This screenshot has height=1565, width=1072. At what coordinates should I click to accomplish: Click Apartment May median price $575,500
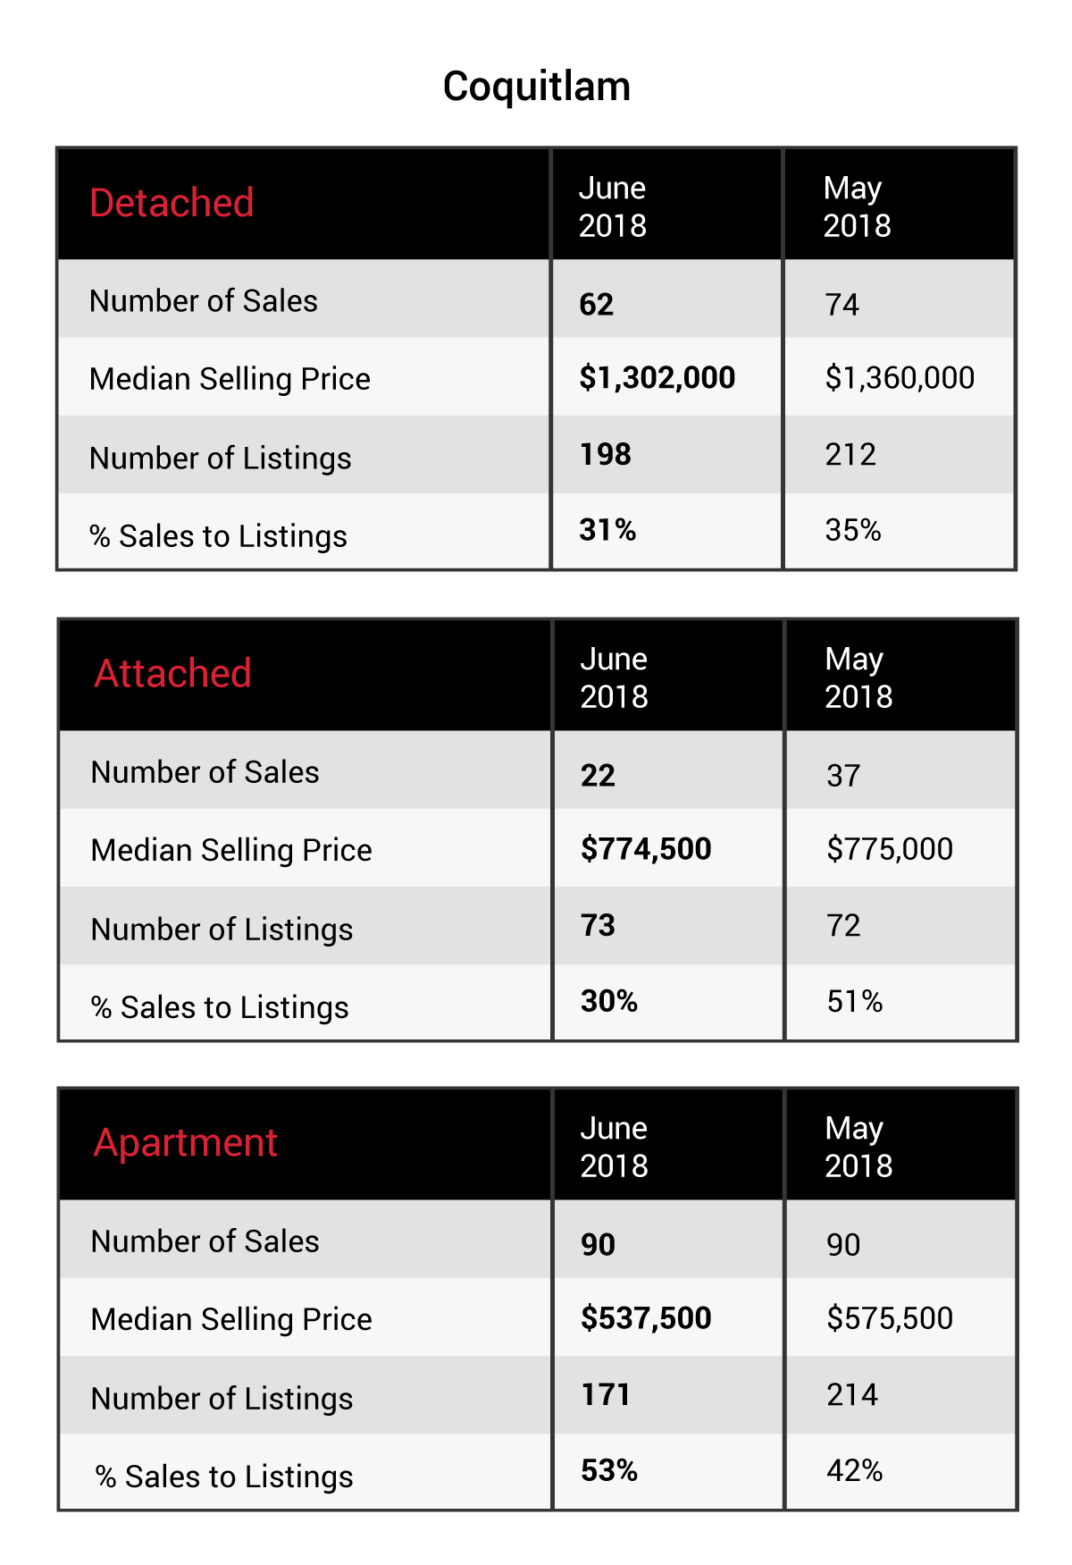point(890,1318)
